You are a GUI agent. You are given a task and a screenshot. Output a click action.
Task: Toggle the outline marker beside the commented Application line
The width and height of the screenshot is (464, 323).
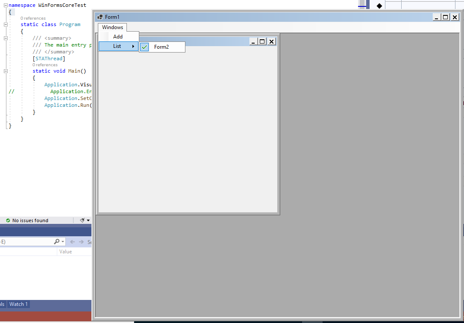click(x=12, y=91)
